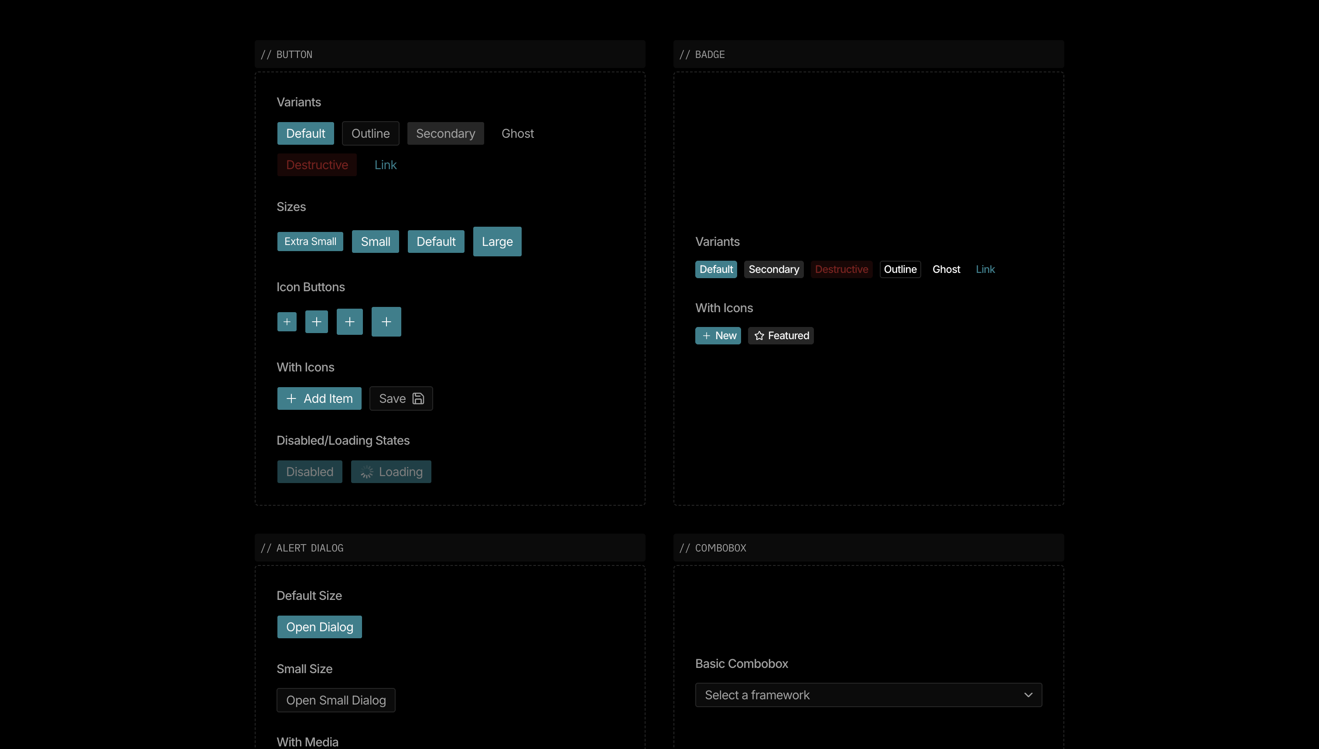
Task: Click the Disabled button
Action: point(310,472)
